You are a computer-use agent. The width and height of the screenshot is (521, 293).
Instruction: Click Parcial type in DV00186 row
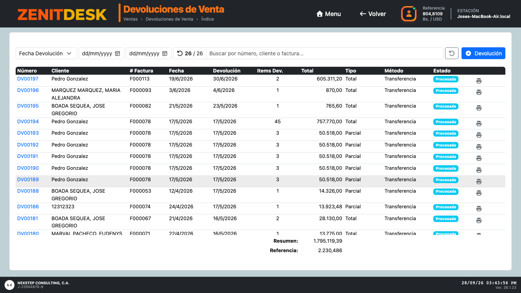(x=353, y=207)
